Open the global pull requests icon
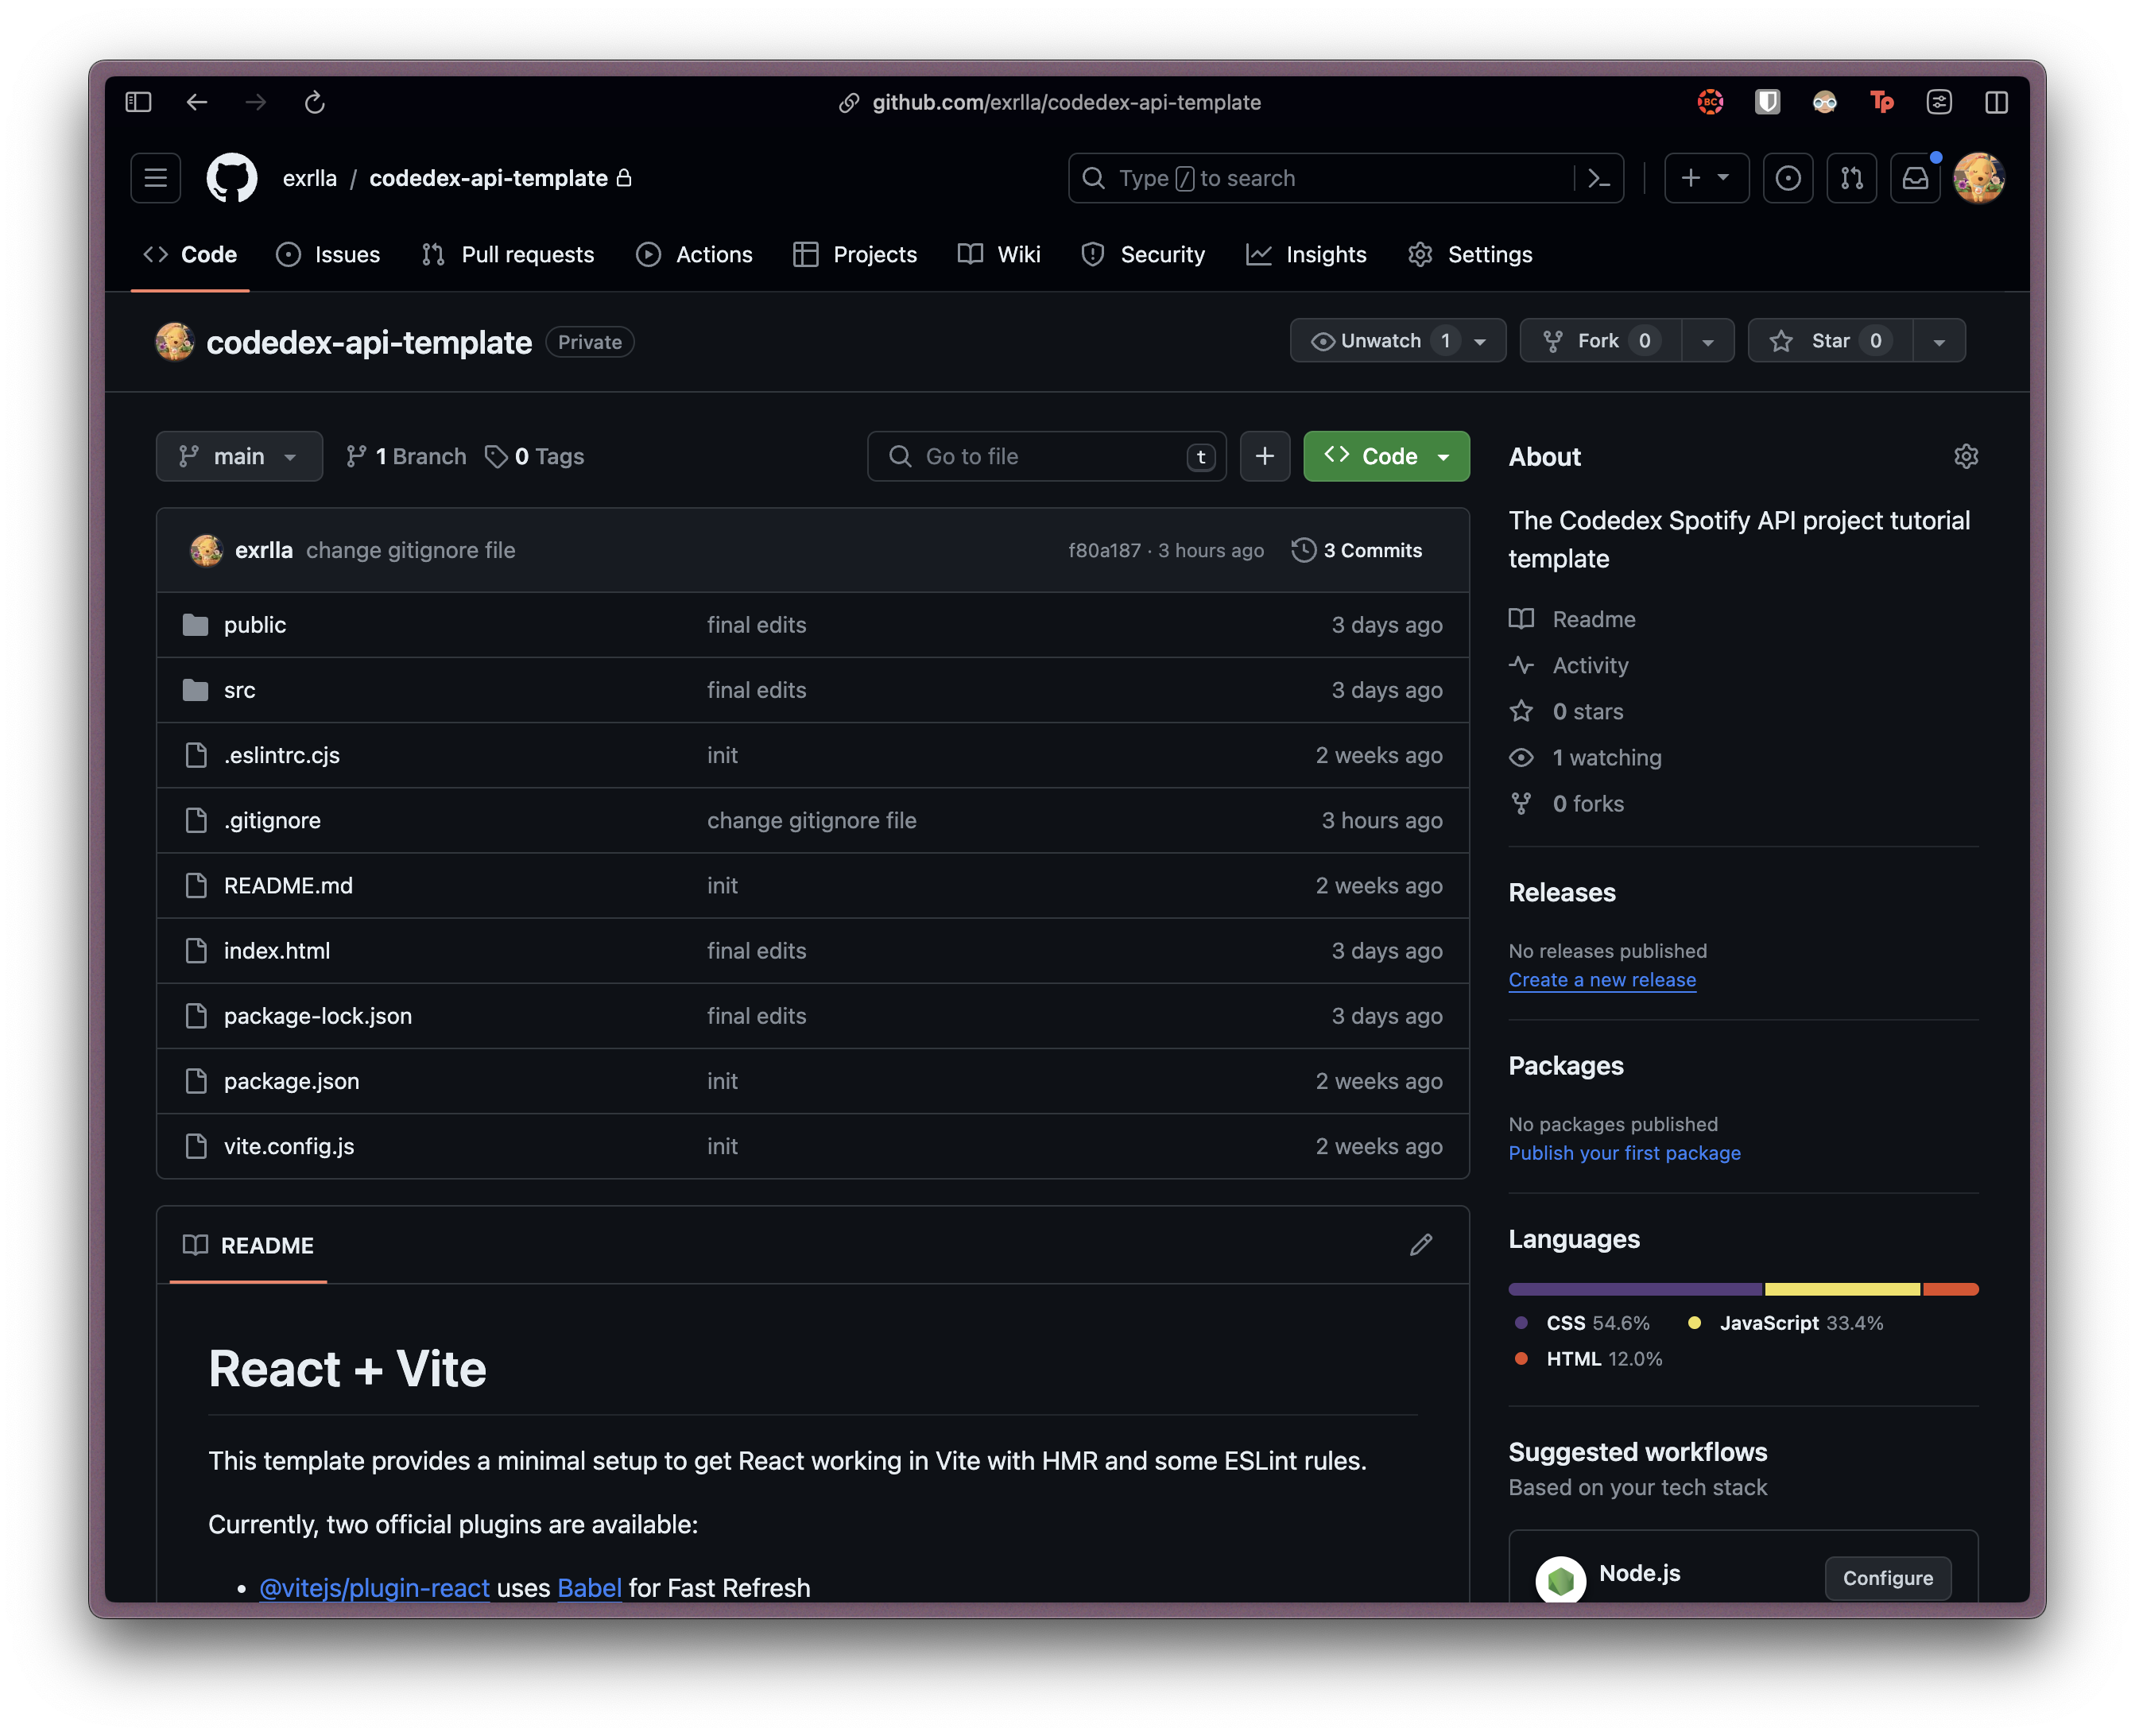2135x1736 pixels. click(1851, 178)
